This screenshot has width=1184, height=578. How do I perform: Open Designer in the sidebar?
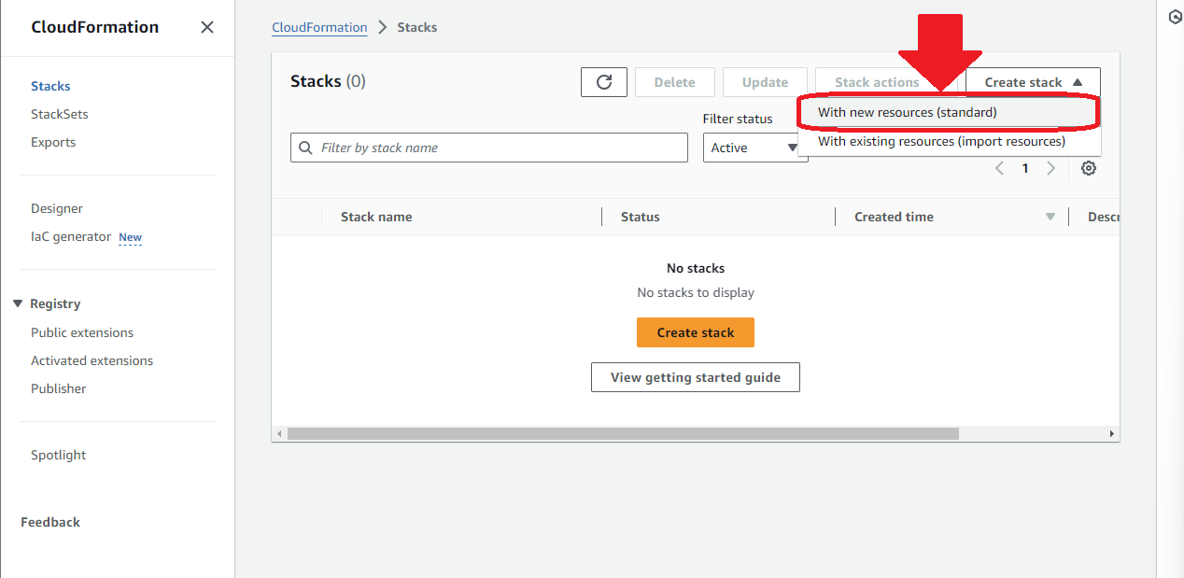click(x=57, y=208)
